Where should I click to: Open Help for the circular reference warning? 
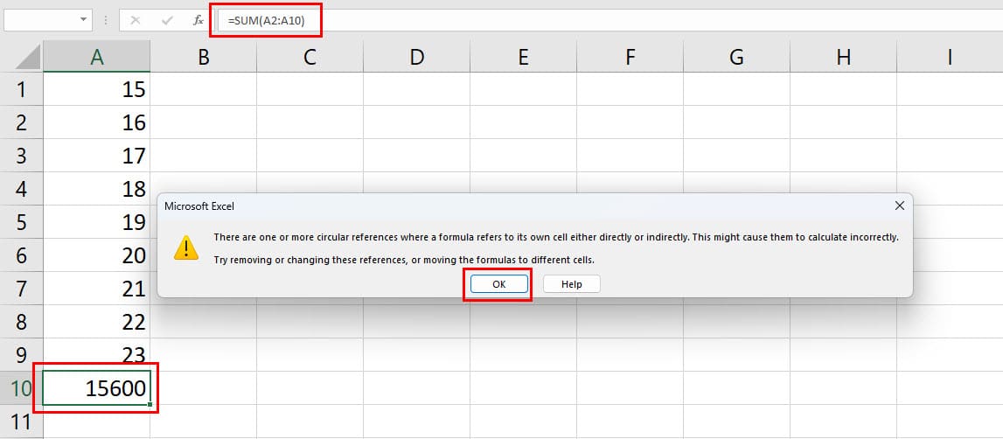(571, 284)
